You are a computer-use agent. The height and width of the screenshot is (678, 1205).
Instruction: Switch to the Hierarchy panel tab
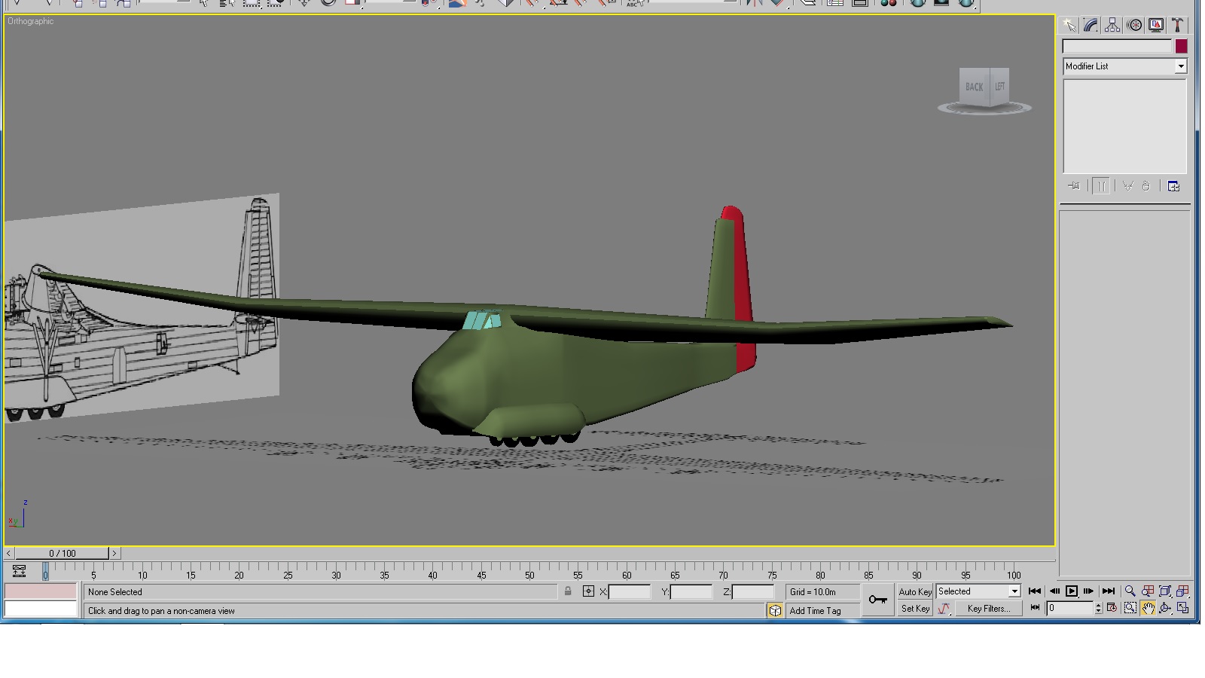tap(1112, 26)
